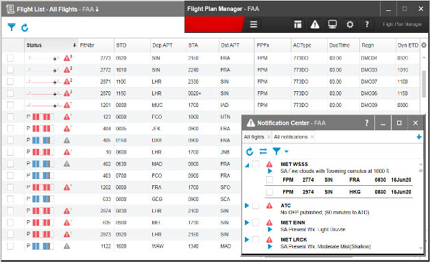Viewport: 430px width, 262px height.
Task: Click the grey warning icon for flight 405
Action: (x=67, y=141)
